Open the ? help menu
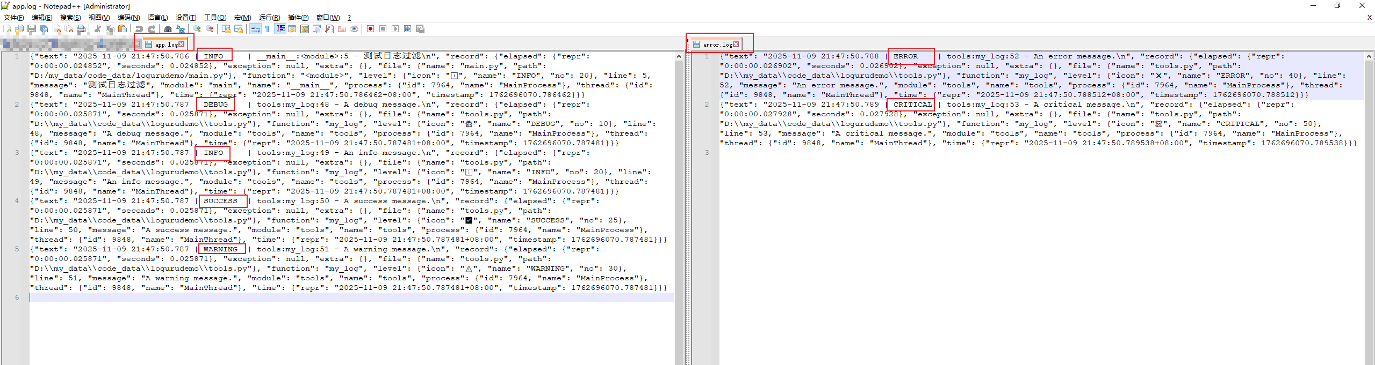1375x365 pixels. coord(349,18)
